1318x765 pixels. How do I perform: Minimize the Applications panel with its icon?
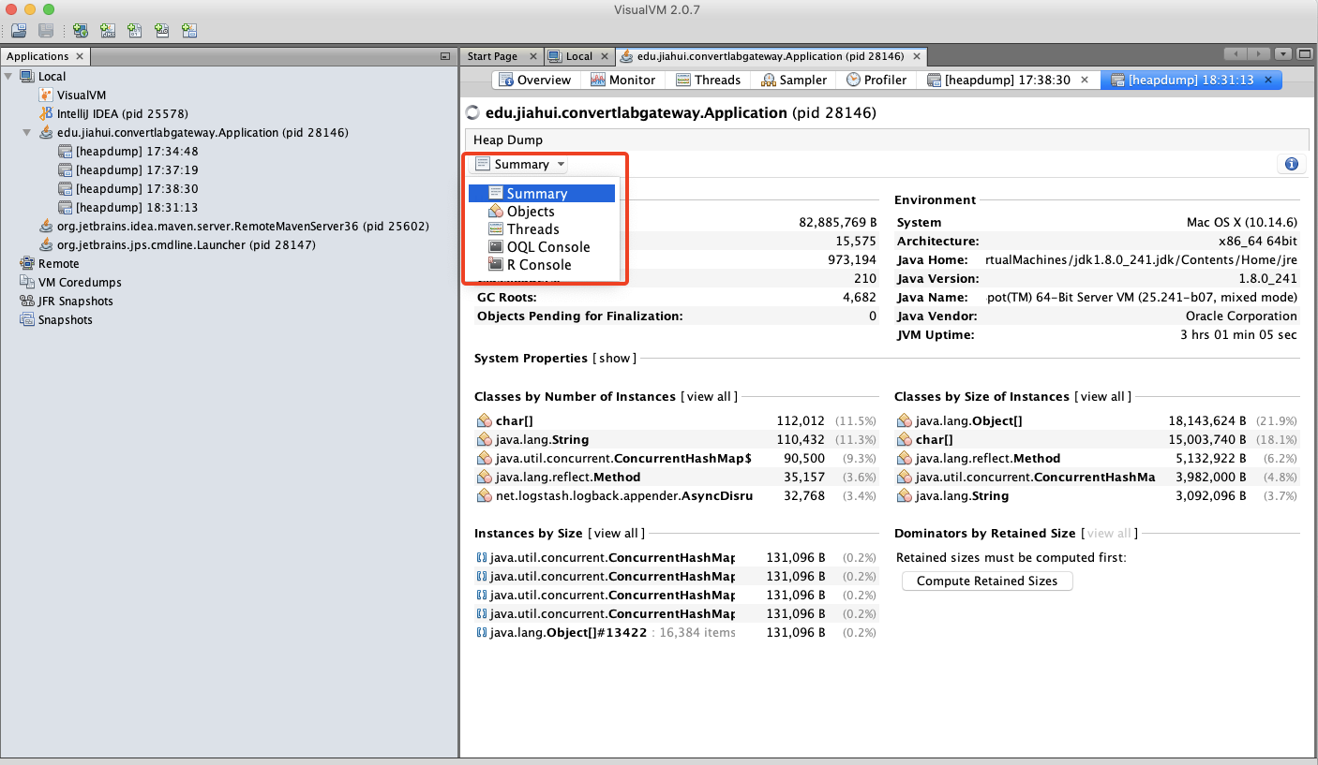[x=445, y=56]
